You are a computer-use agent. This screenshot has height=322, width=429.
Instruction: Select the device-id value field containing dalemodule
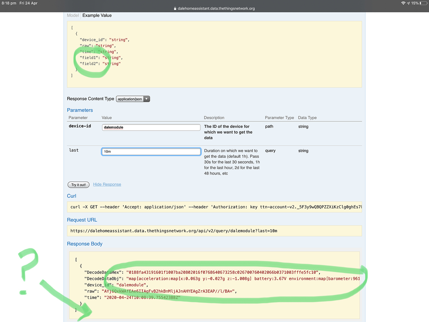tap(151, 127)
